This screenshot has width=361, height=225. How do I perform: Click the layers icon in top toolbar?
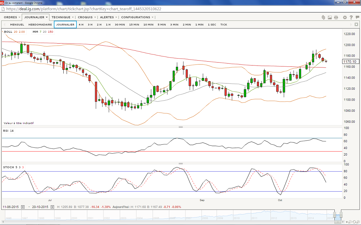tap(323, 17)
